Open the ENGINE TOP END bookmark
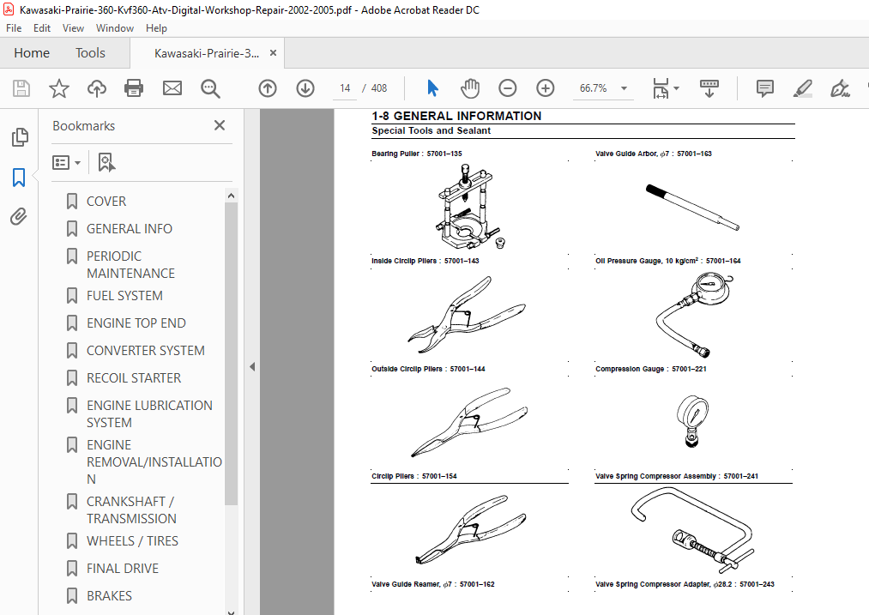This screenshot has width=869, height=615. [136, 323]
